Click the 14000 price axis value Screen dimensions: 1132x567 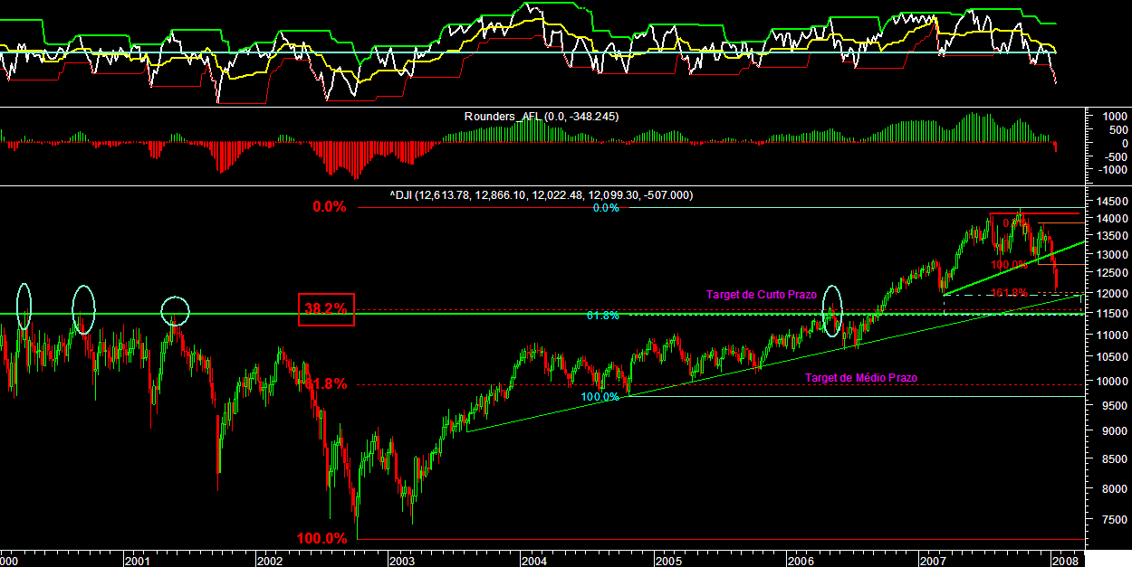pos(1111,219)
